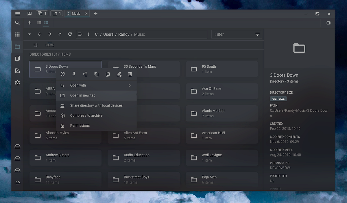This screenshot has width=347, height=203.
Task: Pin item with context menu pin icon
Action: pos(74,74)
